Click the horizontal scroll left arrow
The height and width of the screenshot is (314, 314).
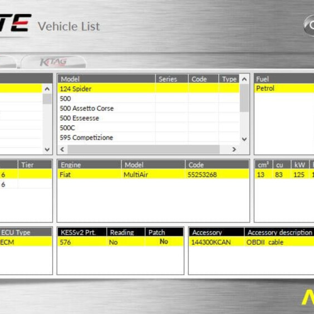point(62,149)
